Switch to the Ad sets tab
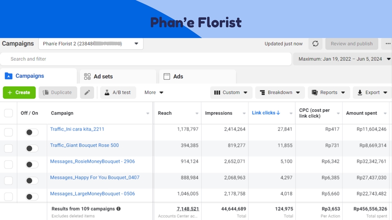Viewport: 392px width, 220px height. [118, 77]
